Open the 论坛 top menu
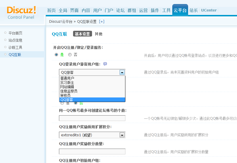 coord(120,10)
